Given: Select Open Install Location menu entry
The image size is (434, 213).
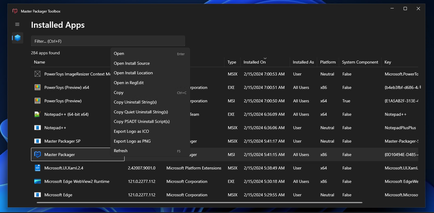Looking at the screenshot, I should (150, 73).
